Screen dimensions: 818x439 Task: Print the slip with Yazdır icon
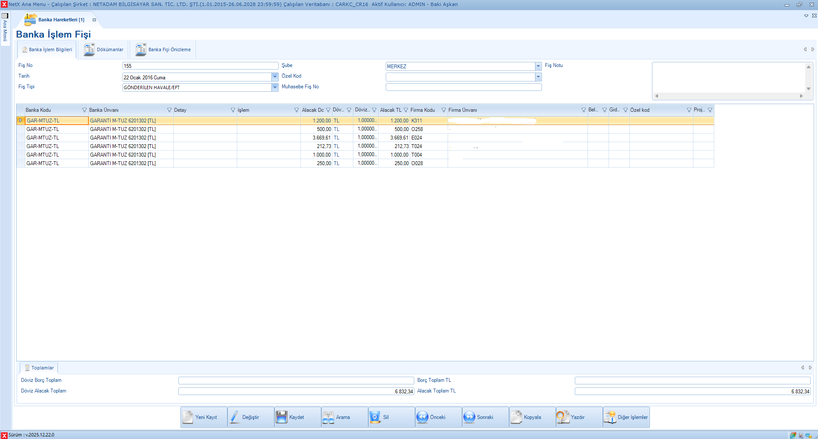click(x=563, y=417)
